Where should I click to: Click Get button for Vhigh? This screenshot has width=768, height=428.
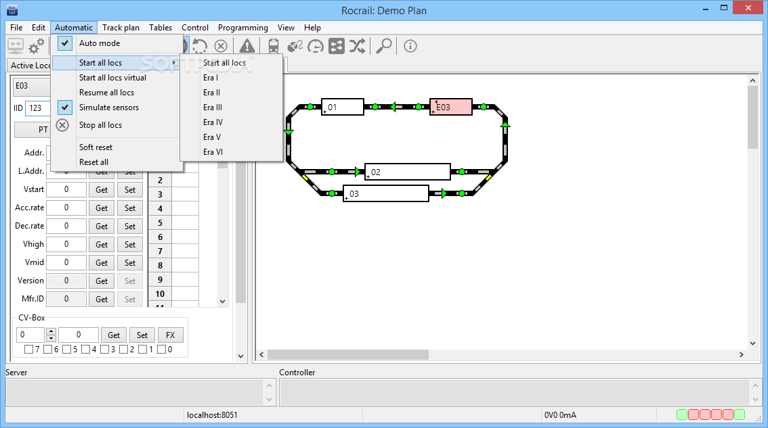(102, 245)
